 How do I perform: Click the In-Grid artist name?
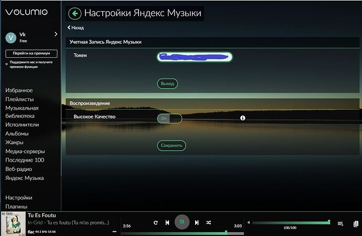(35, 223)
